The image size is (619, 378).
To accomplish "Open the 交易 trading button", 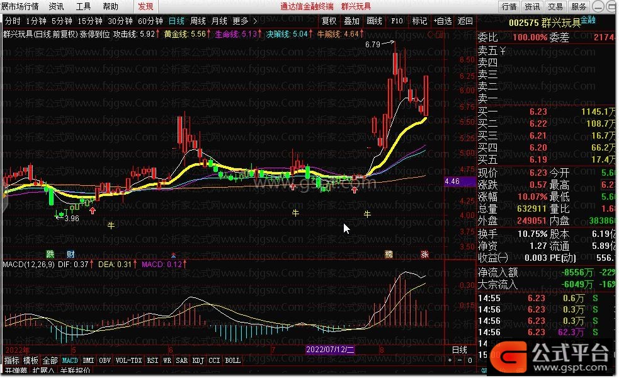I will coord(555,6).
